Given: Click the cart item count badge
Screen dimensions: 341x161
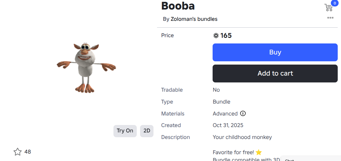Looking at the screenshot, I should (334, 3).
